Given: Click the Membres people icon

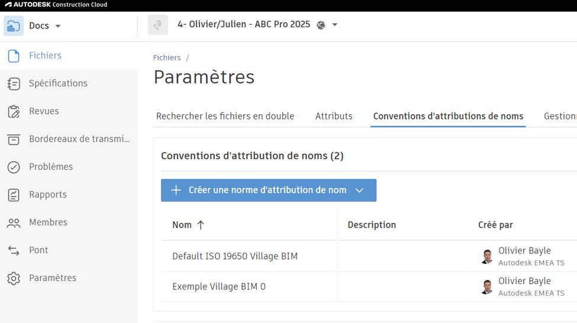Looking at the screenshot, I should pyautogui.click(x=14, y=223).
